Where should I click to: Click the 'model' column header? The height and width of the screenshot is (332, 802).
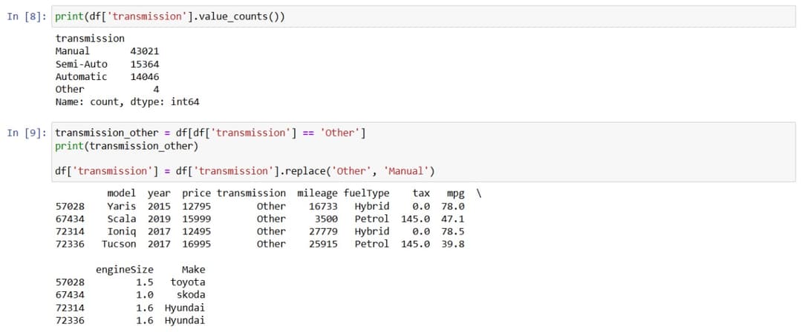coord(122,193)
